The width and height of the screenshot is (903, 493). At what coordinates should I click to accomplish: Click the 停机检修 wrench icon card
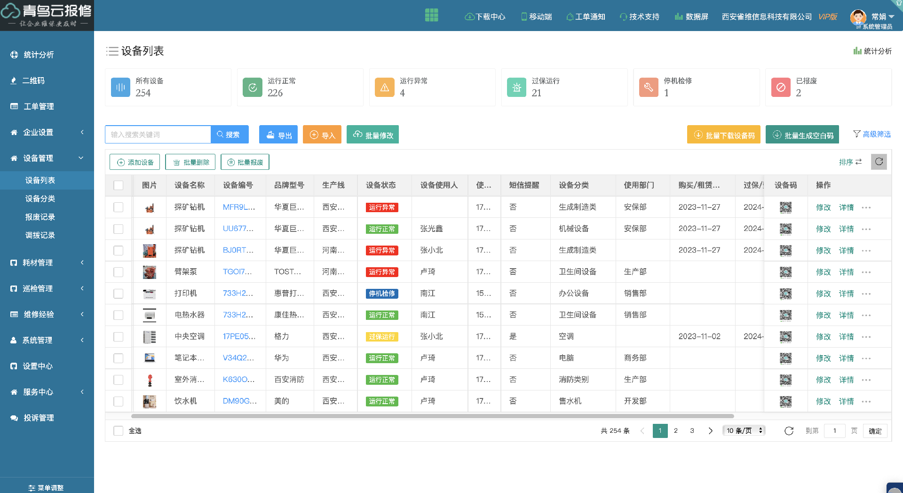pyautogui.click(x=649, y=87)
